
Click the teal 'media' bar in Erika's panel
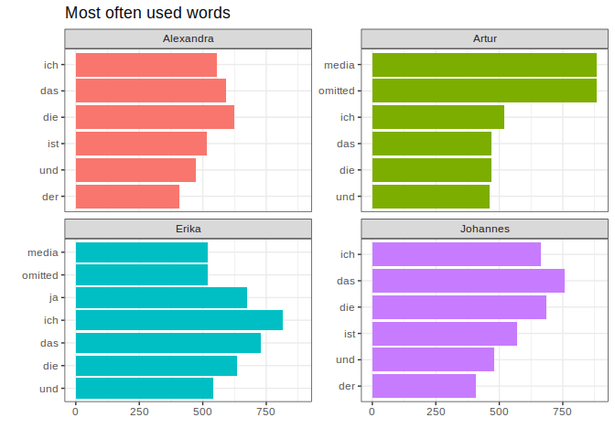(141, 252)
